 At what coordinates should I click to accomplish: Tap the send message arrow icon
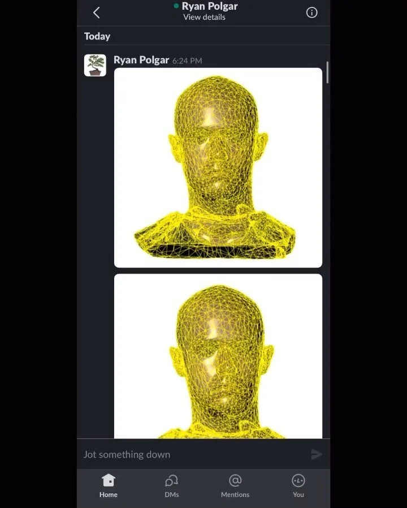[317, 454]
